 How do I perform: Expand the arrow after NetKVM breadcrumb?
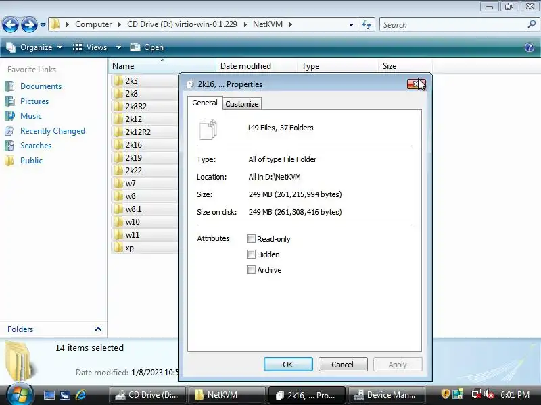point(291,24)
